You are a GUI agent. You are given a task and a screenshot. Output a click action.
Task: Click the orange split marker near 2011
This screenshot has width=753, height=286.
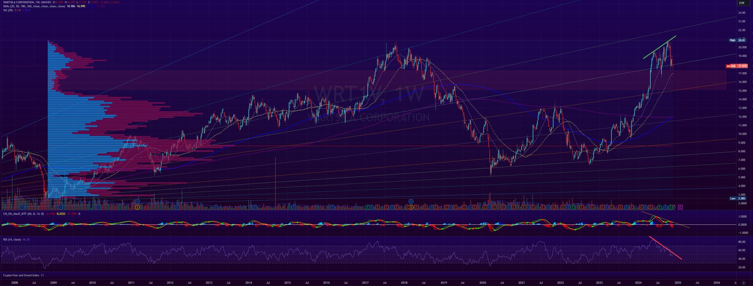click(137, 207)
